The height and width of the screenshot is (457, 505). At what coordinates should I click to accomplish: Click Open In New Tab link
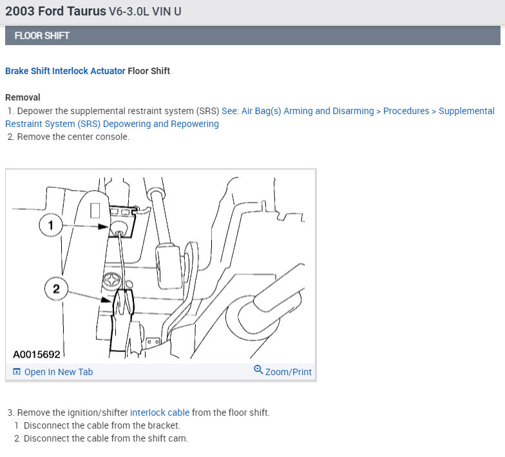[x=59, y=372]
